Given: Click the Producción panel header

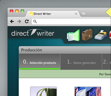Looking at the screenshot, I should pyautogui.click(x=65, y=50).
